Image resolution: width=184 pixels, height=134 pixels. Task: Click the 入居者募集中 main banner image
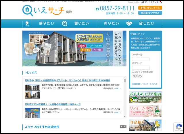74,48
